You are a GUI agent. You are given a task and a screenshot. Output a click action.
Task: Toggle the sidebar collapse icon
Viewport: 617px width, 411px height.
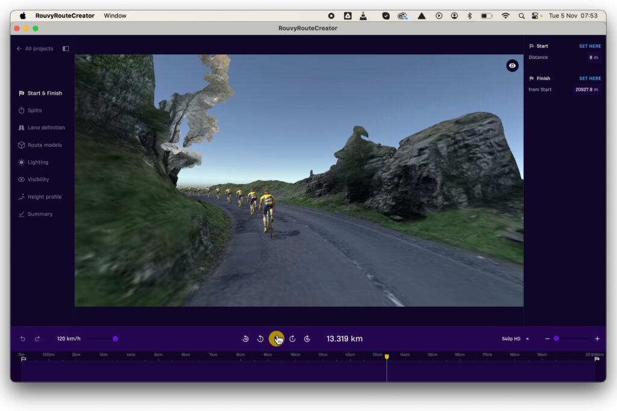pos(66,49)
